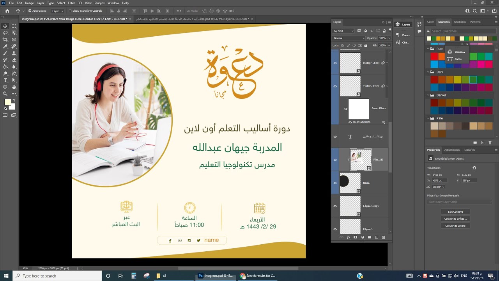The height and width of the screenshot is (281, 499).
Task: Select the Eraser tool
Action: tap(14, 60)
